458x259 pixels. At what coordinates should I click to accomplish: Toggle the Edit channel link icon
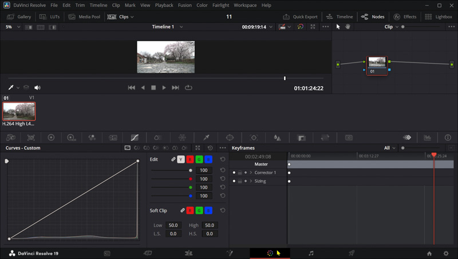pyautogui.click(x=173, y=159)
